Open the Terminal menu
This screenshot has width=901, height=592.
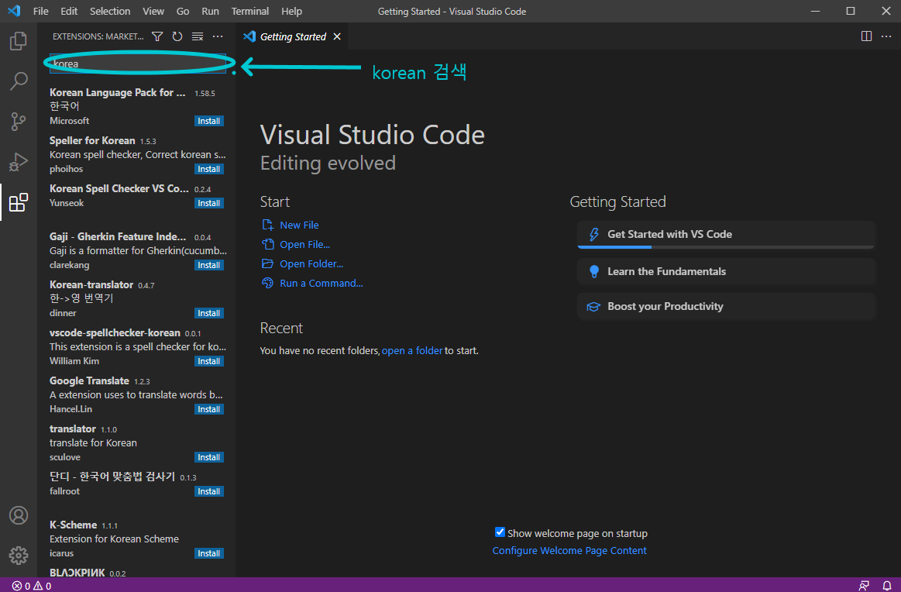pyautogui.click(x=249, y=11)
